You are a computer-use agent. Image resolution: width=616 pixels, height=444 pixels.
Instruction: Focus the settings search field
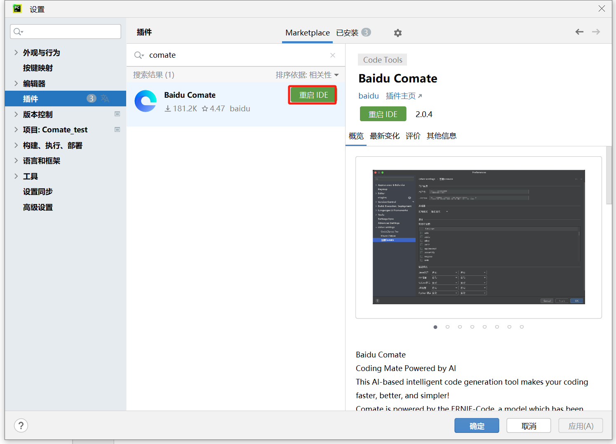[x=66, y=32]
